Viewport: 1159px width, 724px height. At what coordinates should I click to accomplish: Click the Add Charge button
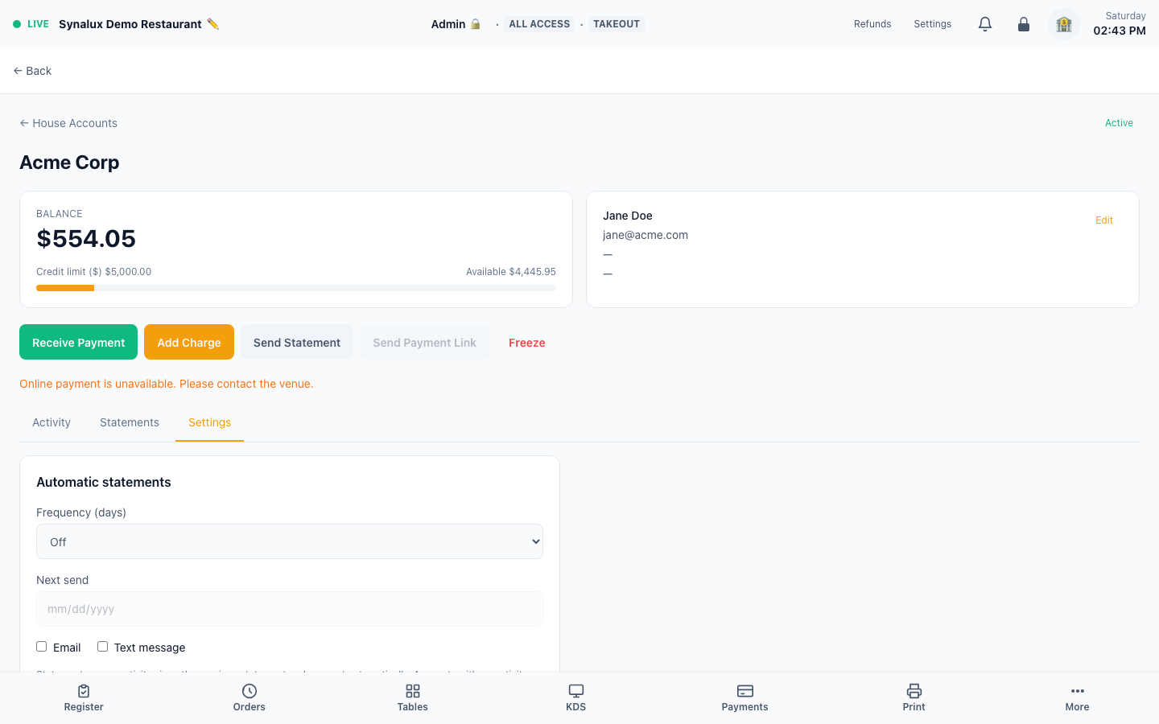click(189, 342)
